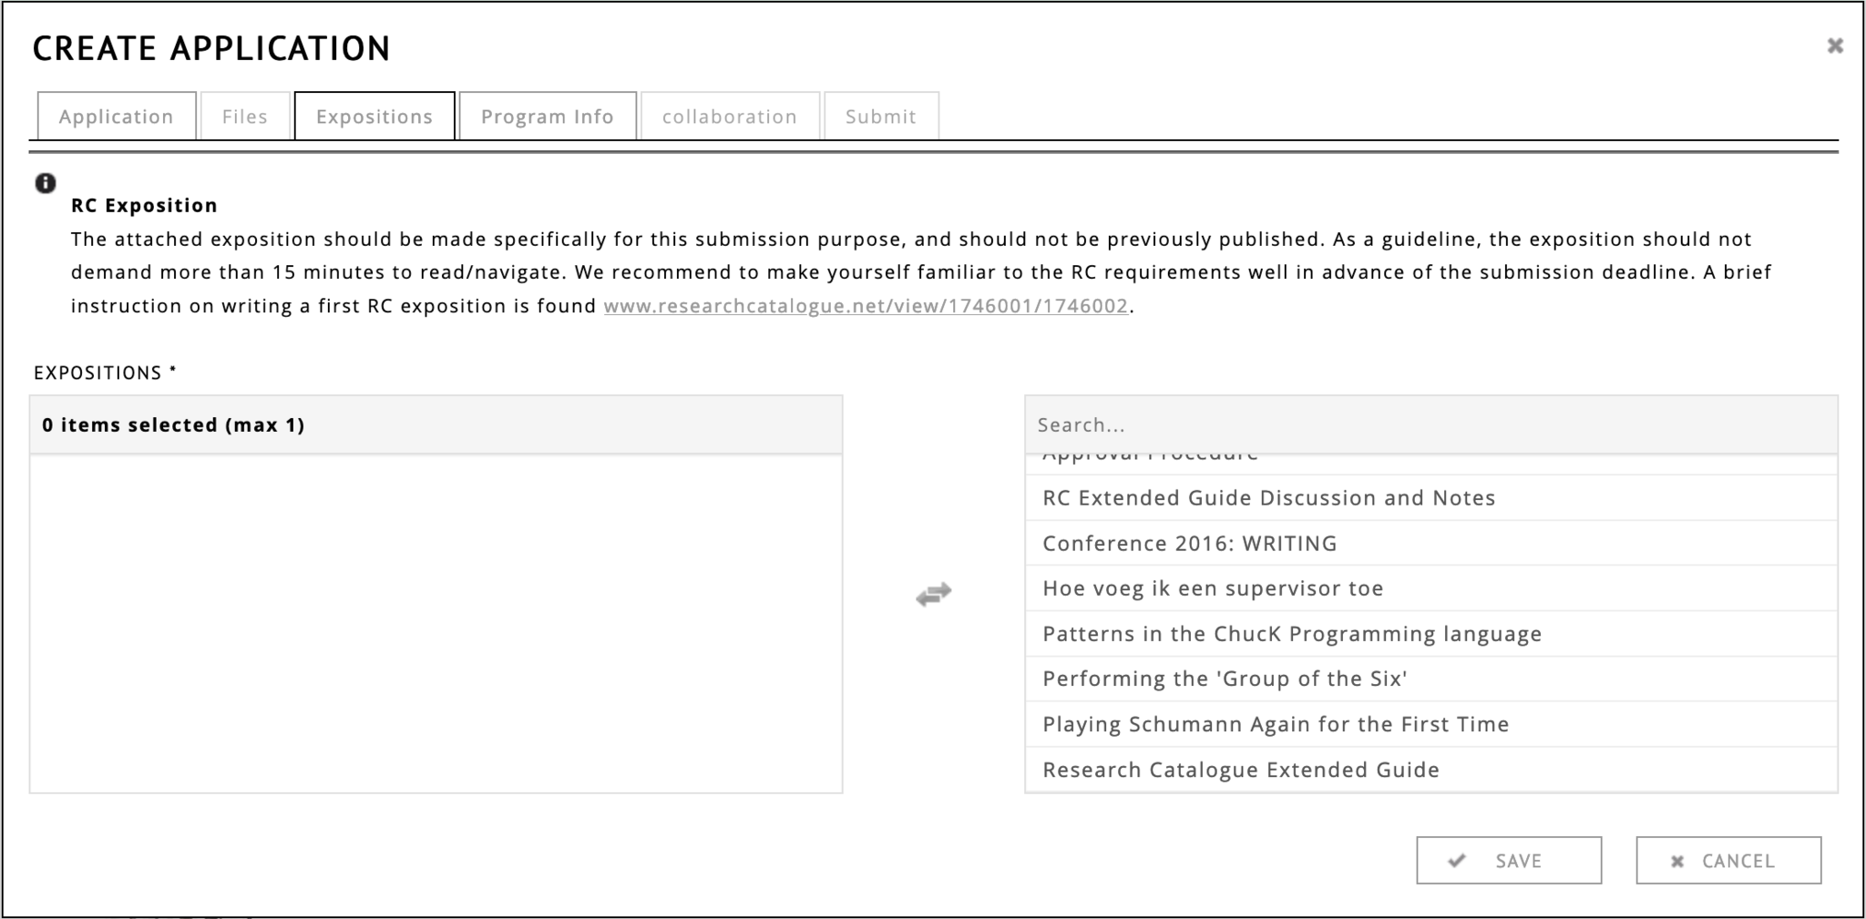
Task: Click the info icon beside RC Exposition
Action: coord(46,184)
